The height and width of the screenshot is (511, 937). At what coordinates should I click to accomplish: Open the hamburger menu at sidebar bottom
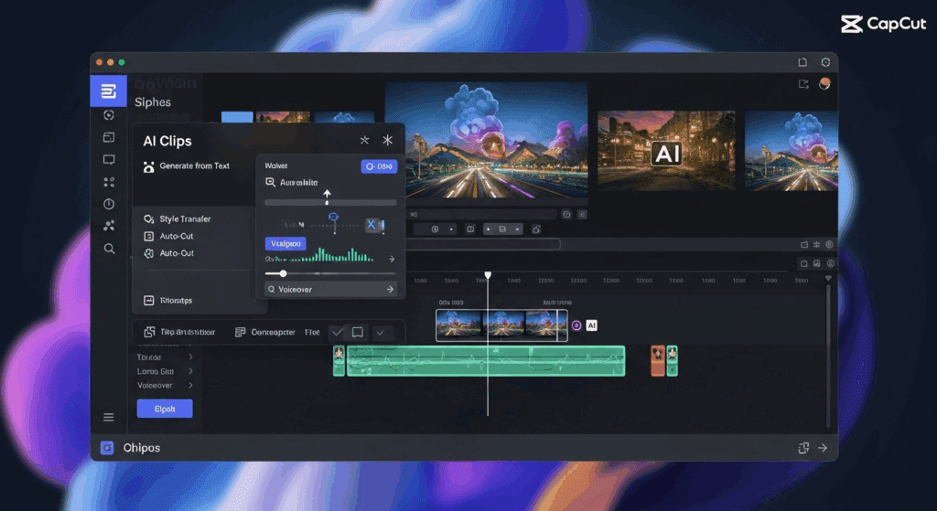(109, 417)
